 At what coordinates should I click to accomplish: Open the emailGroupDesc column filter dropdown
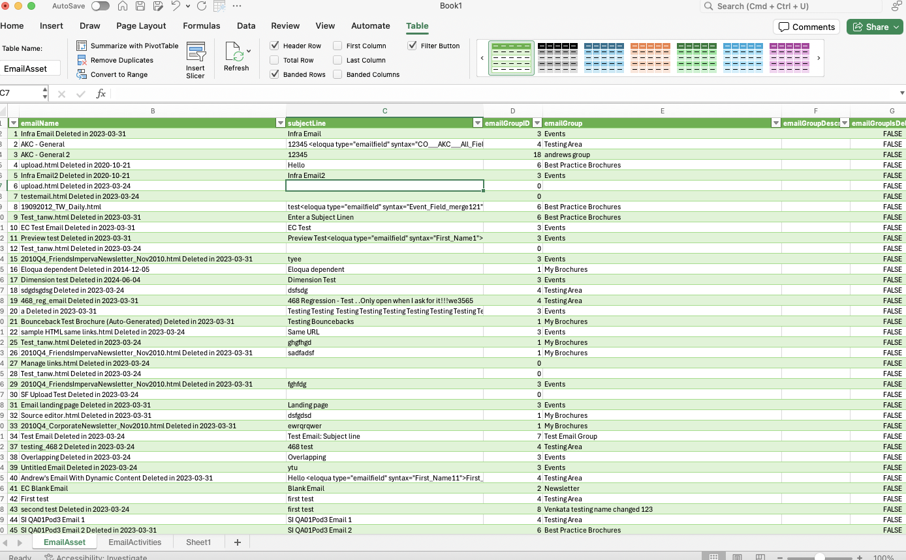[x=844, y=123]
